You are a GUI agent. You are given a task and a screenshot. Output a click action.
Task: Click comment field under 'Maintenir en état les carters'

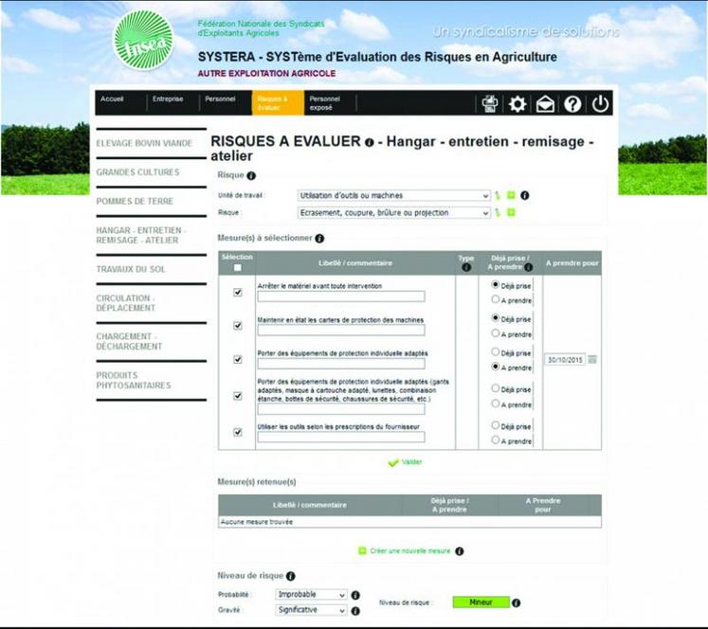(x=340, y=331)
